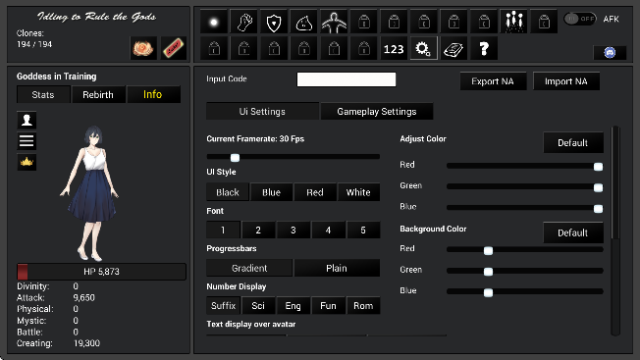The height and width of the screenshot is (360, 640).
Task: Switch to the Info tab
Action: [153, 94]
